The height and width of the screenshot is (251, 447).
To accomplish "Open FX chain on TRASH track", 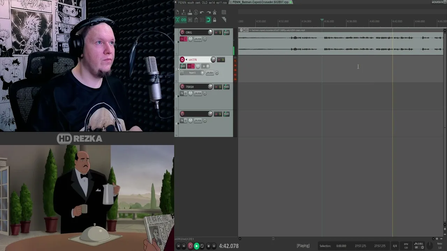I will point(182,93).
